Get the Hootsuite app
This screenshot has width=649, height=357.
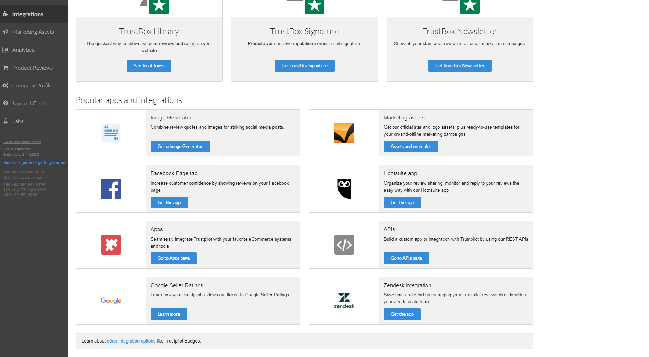click(402, 202)
